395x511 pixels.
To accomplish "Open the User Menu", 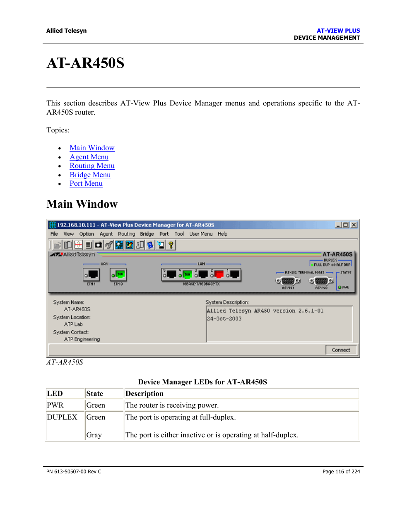I will (201, 234).
